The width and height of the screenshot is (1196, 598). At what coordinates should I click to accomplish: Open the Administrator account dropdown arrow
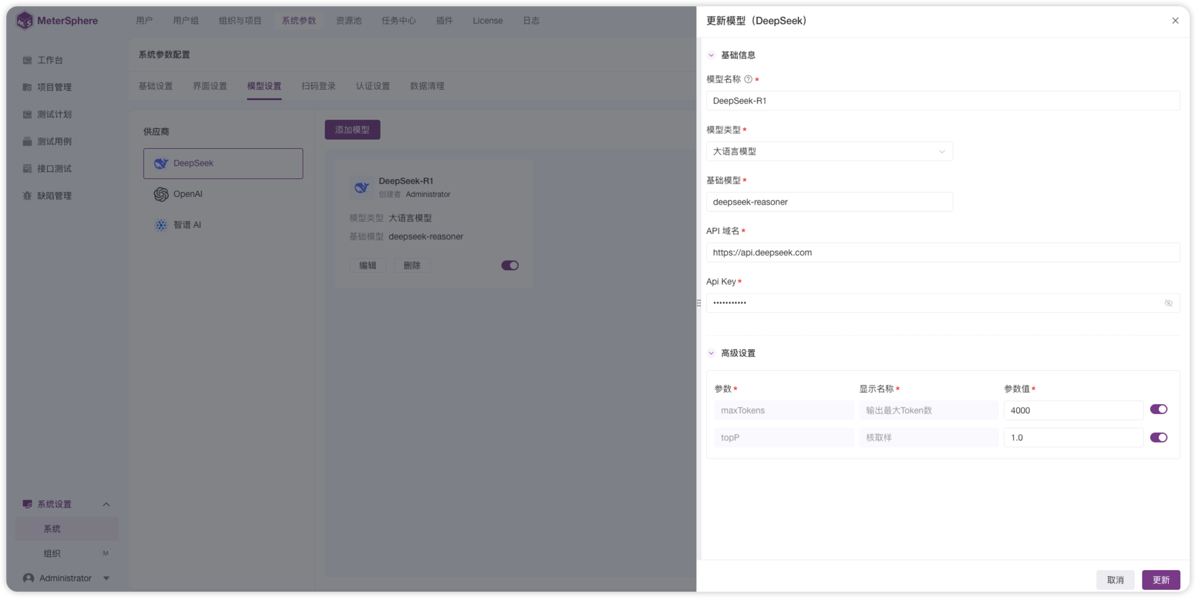click(106, 578)
